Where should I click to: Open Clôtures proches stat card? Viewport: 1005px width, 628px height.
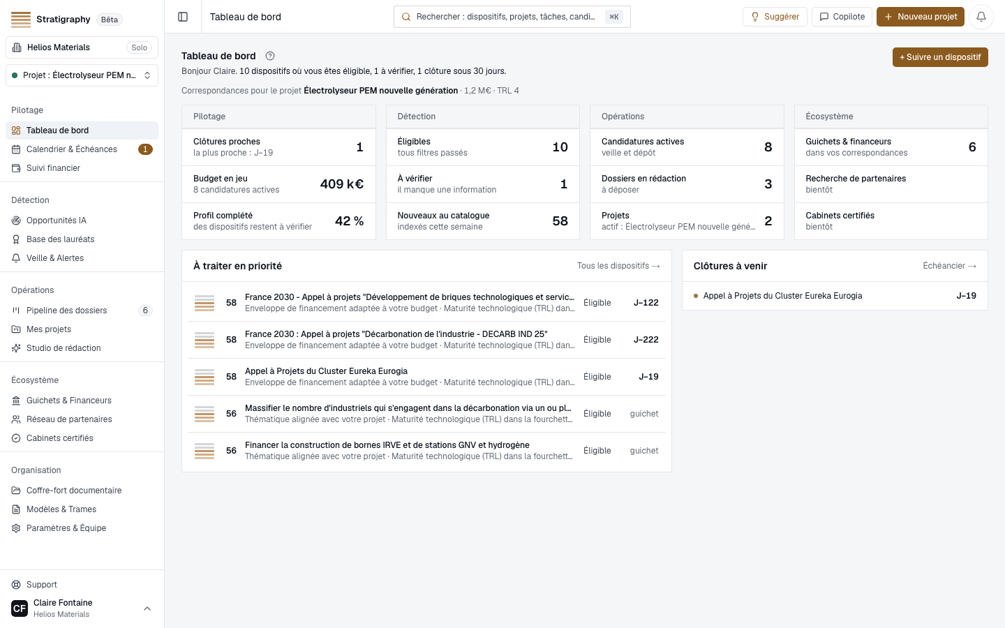(x=278, y=147)
